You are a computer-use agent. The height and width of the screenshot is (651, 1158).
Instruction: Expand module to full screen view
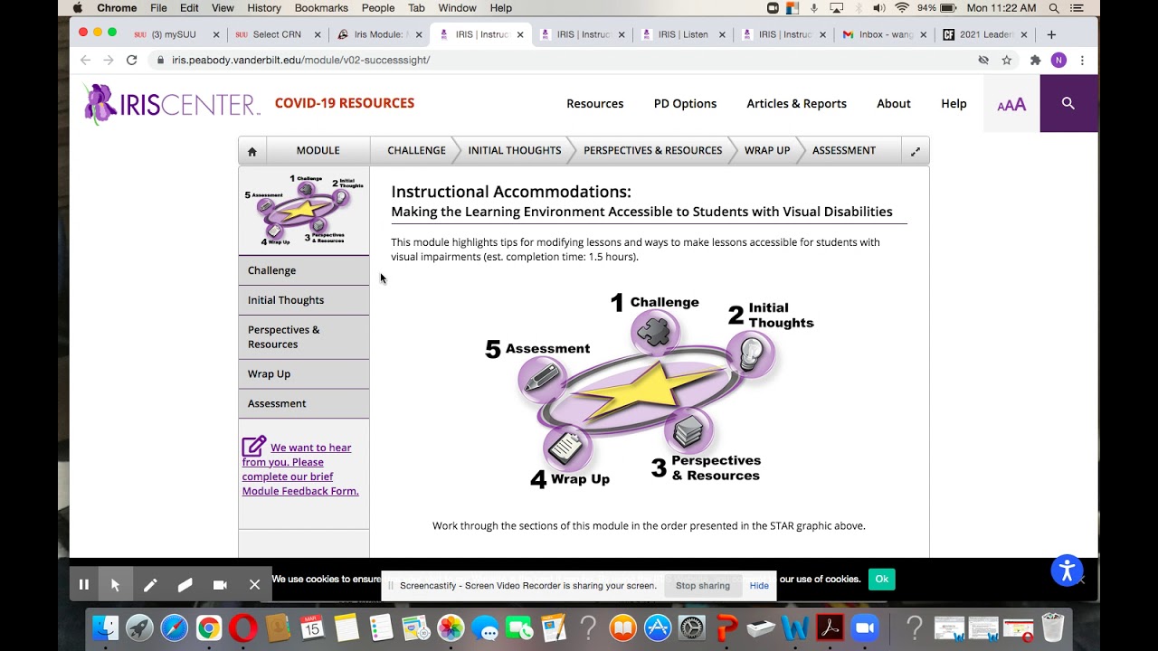tap(916, 151)
